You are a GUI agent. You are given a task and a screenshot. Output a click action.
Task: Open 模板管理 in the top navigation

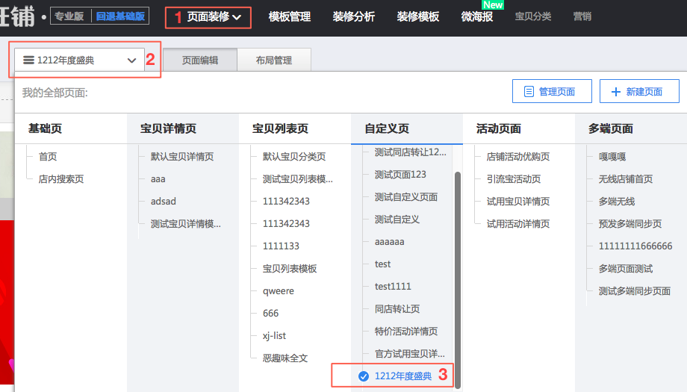[x=289, y=16]
